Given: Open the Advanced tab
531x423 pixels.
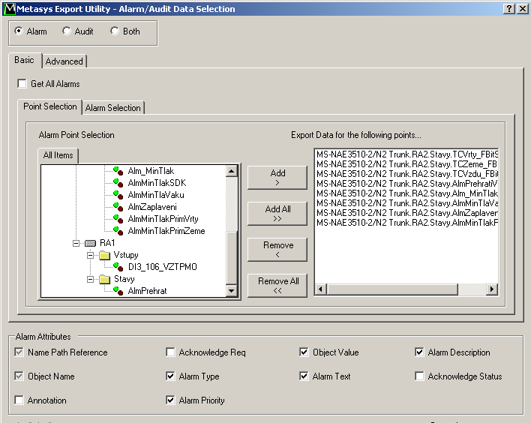Looking at the screenshot, I should (x=64, y=61).
